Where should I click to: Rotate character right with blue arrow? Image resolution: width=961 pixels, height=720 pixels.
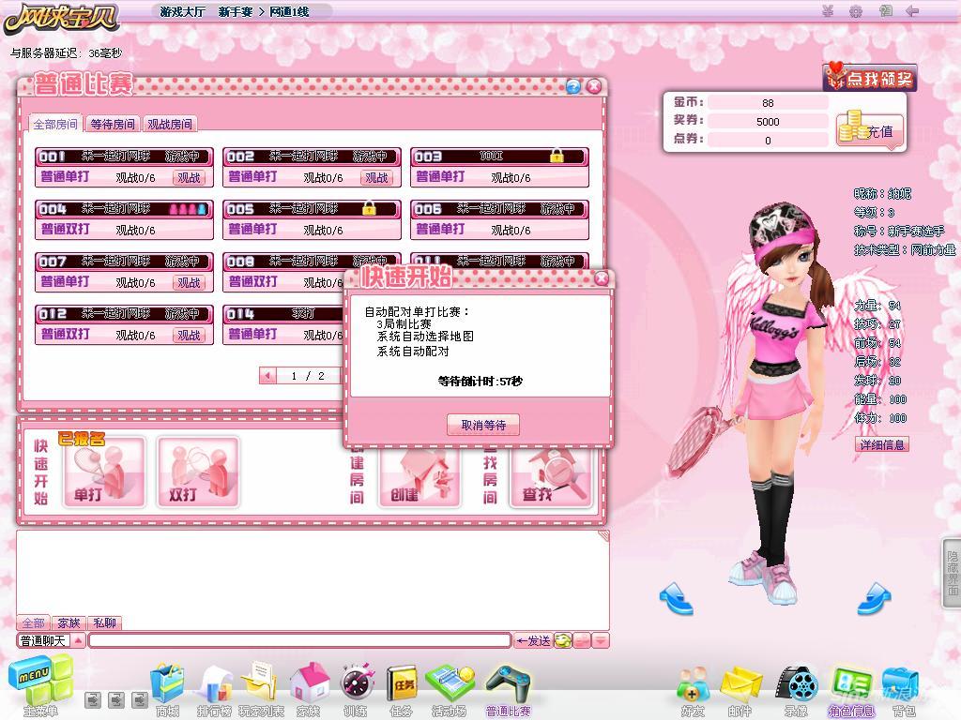point(875,597)
